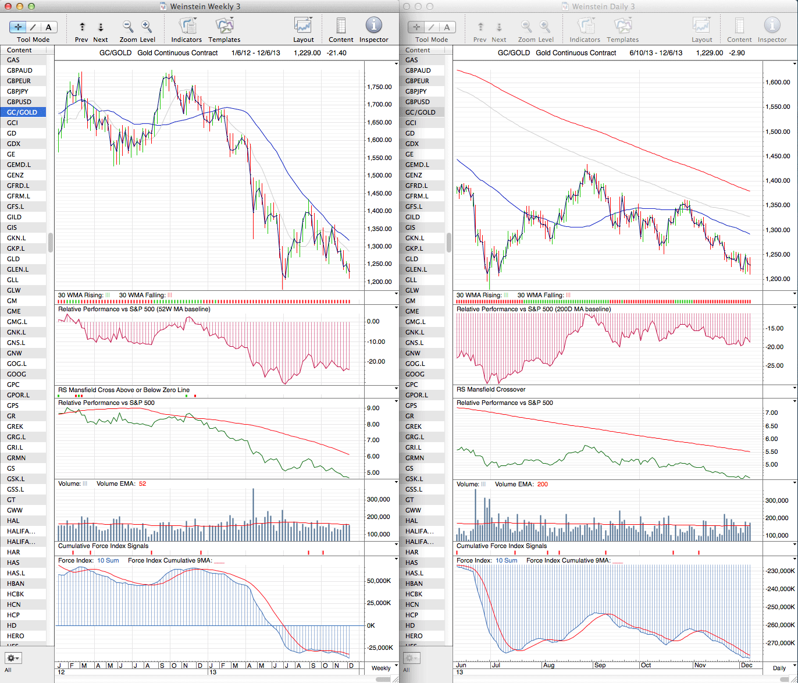Click Next arrow in Weekly window toolbar
The image size is (798, 683).
point(101,27)
